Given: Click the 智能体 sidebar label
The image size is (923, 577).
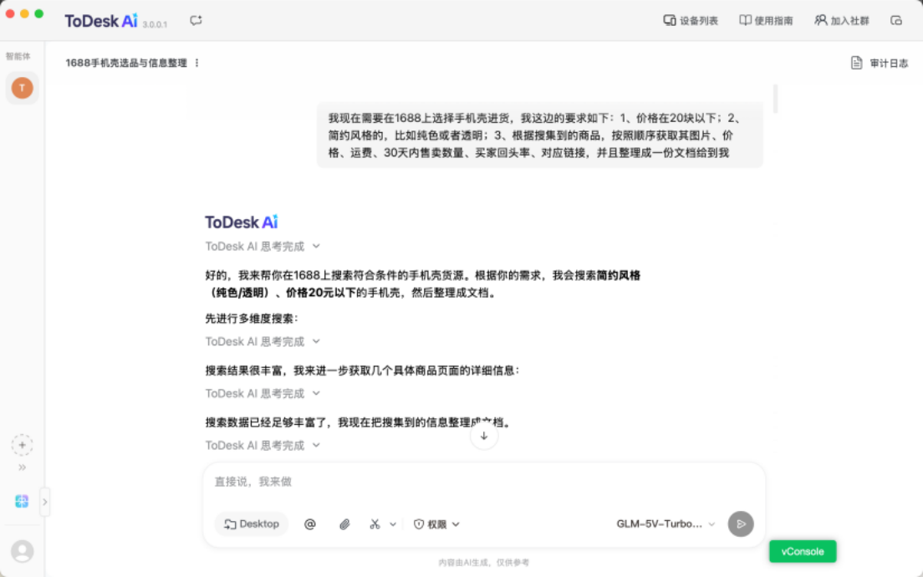Looking at the screenshot, I should pos(18,57).
